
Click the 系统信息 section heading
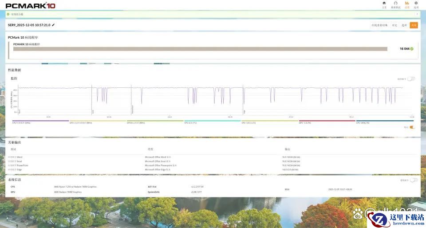[x=14, y=180]
